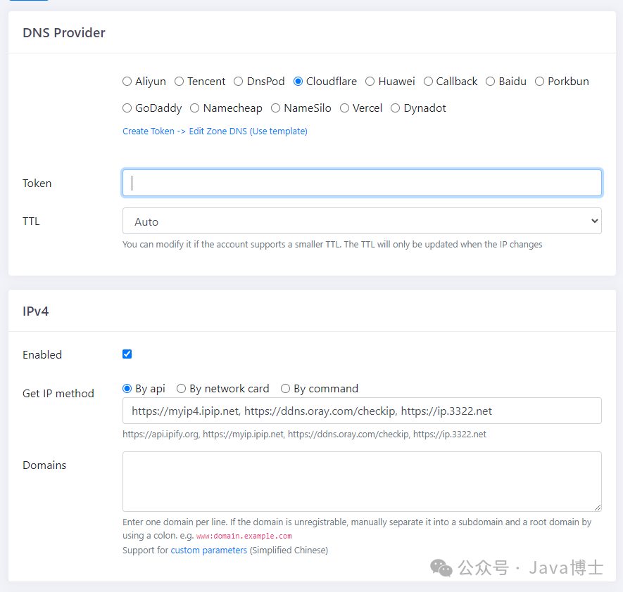Pick NameSilo as DNS provider
Image resolution: width=623 pixels, height=592 pixels.
click(x=276, y=108)
